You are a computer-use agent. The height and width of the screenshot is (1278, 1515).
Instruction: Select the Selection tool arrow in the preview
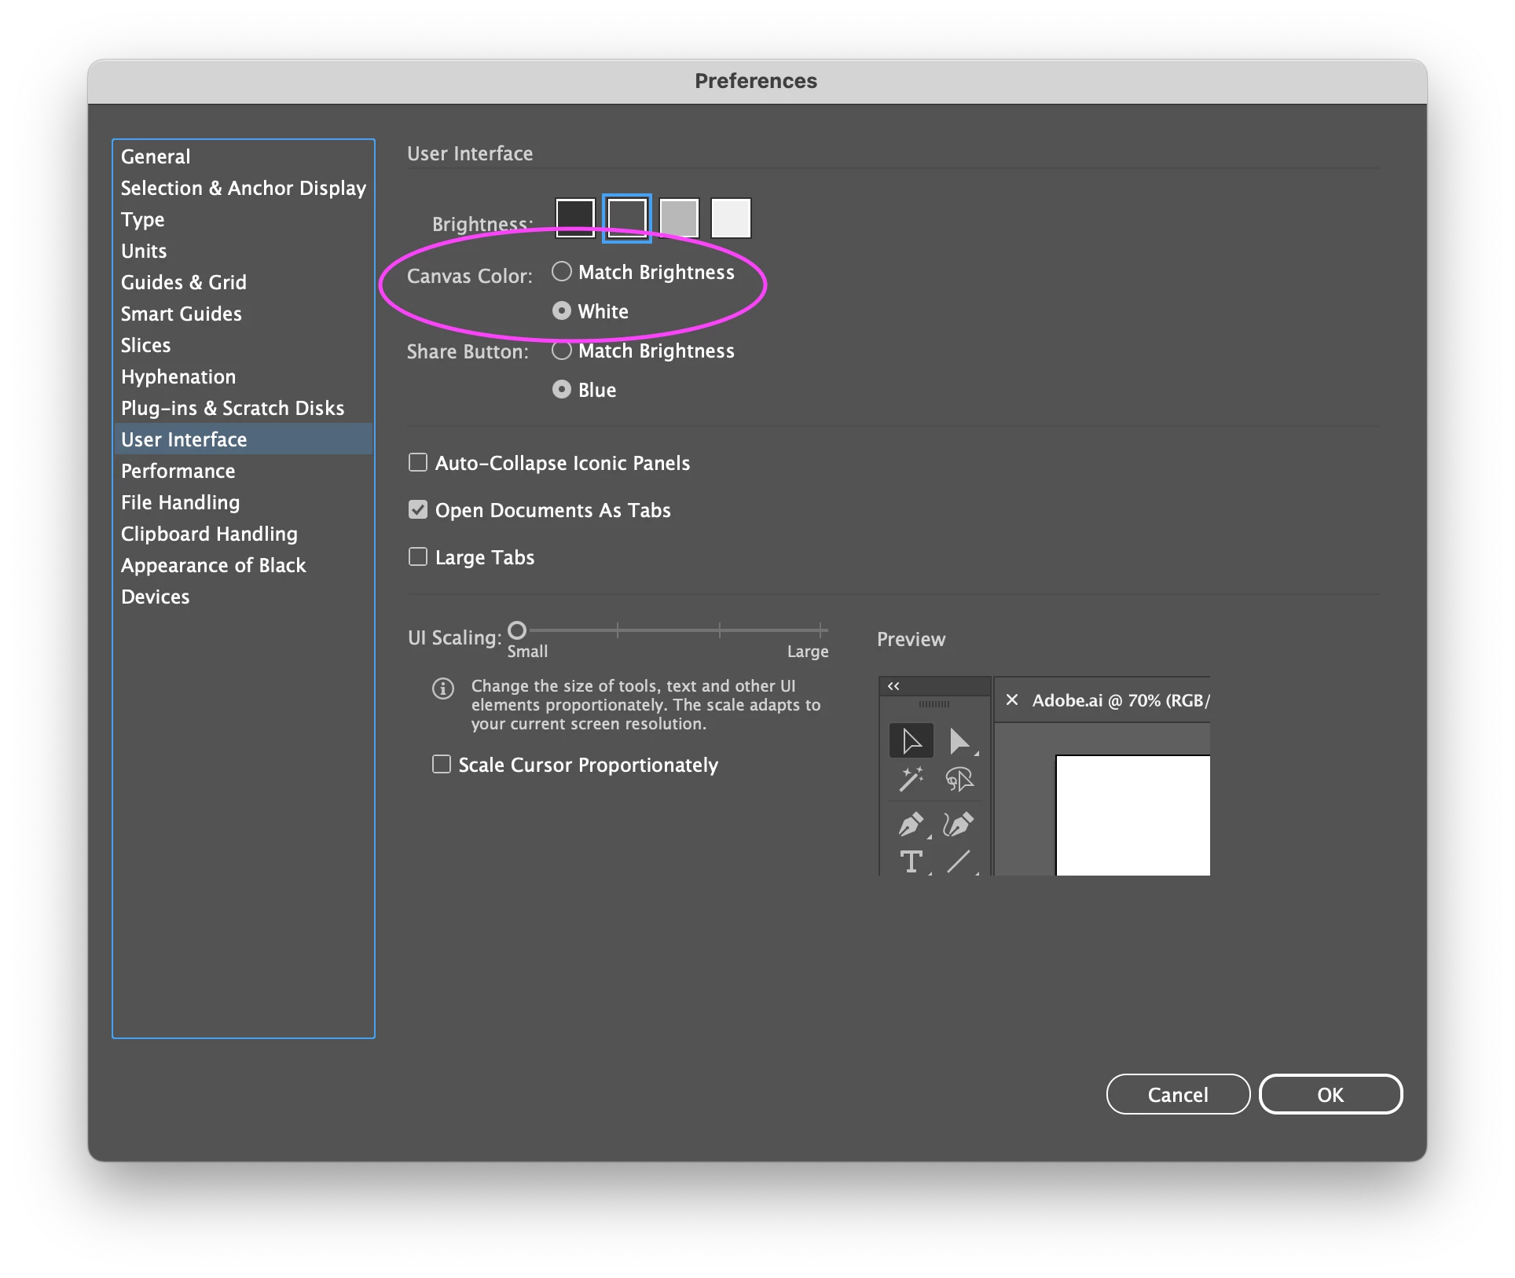point(912,741)
